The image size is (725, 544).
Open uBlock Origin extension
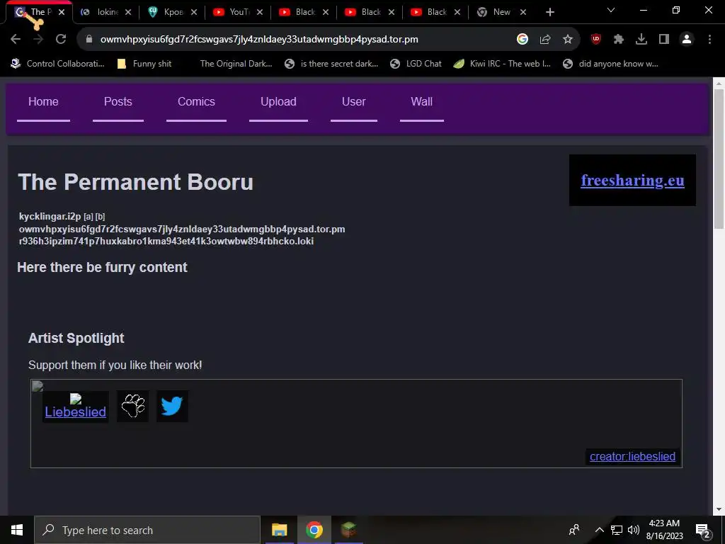(x=596, y=40)
